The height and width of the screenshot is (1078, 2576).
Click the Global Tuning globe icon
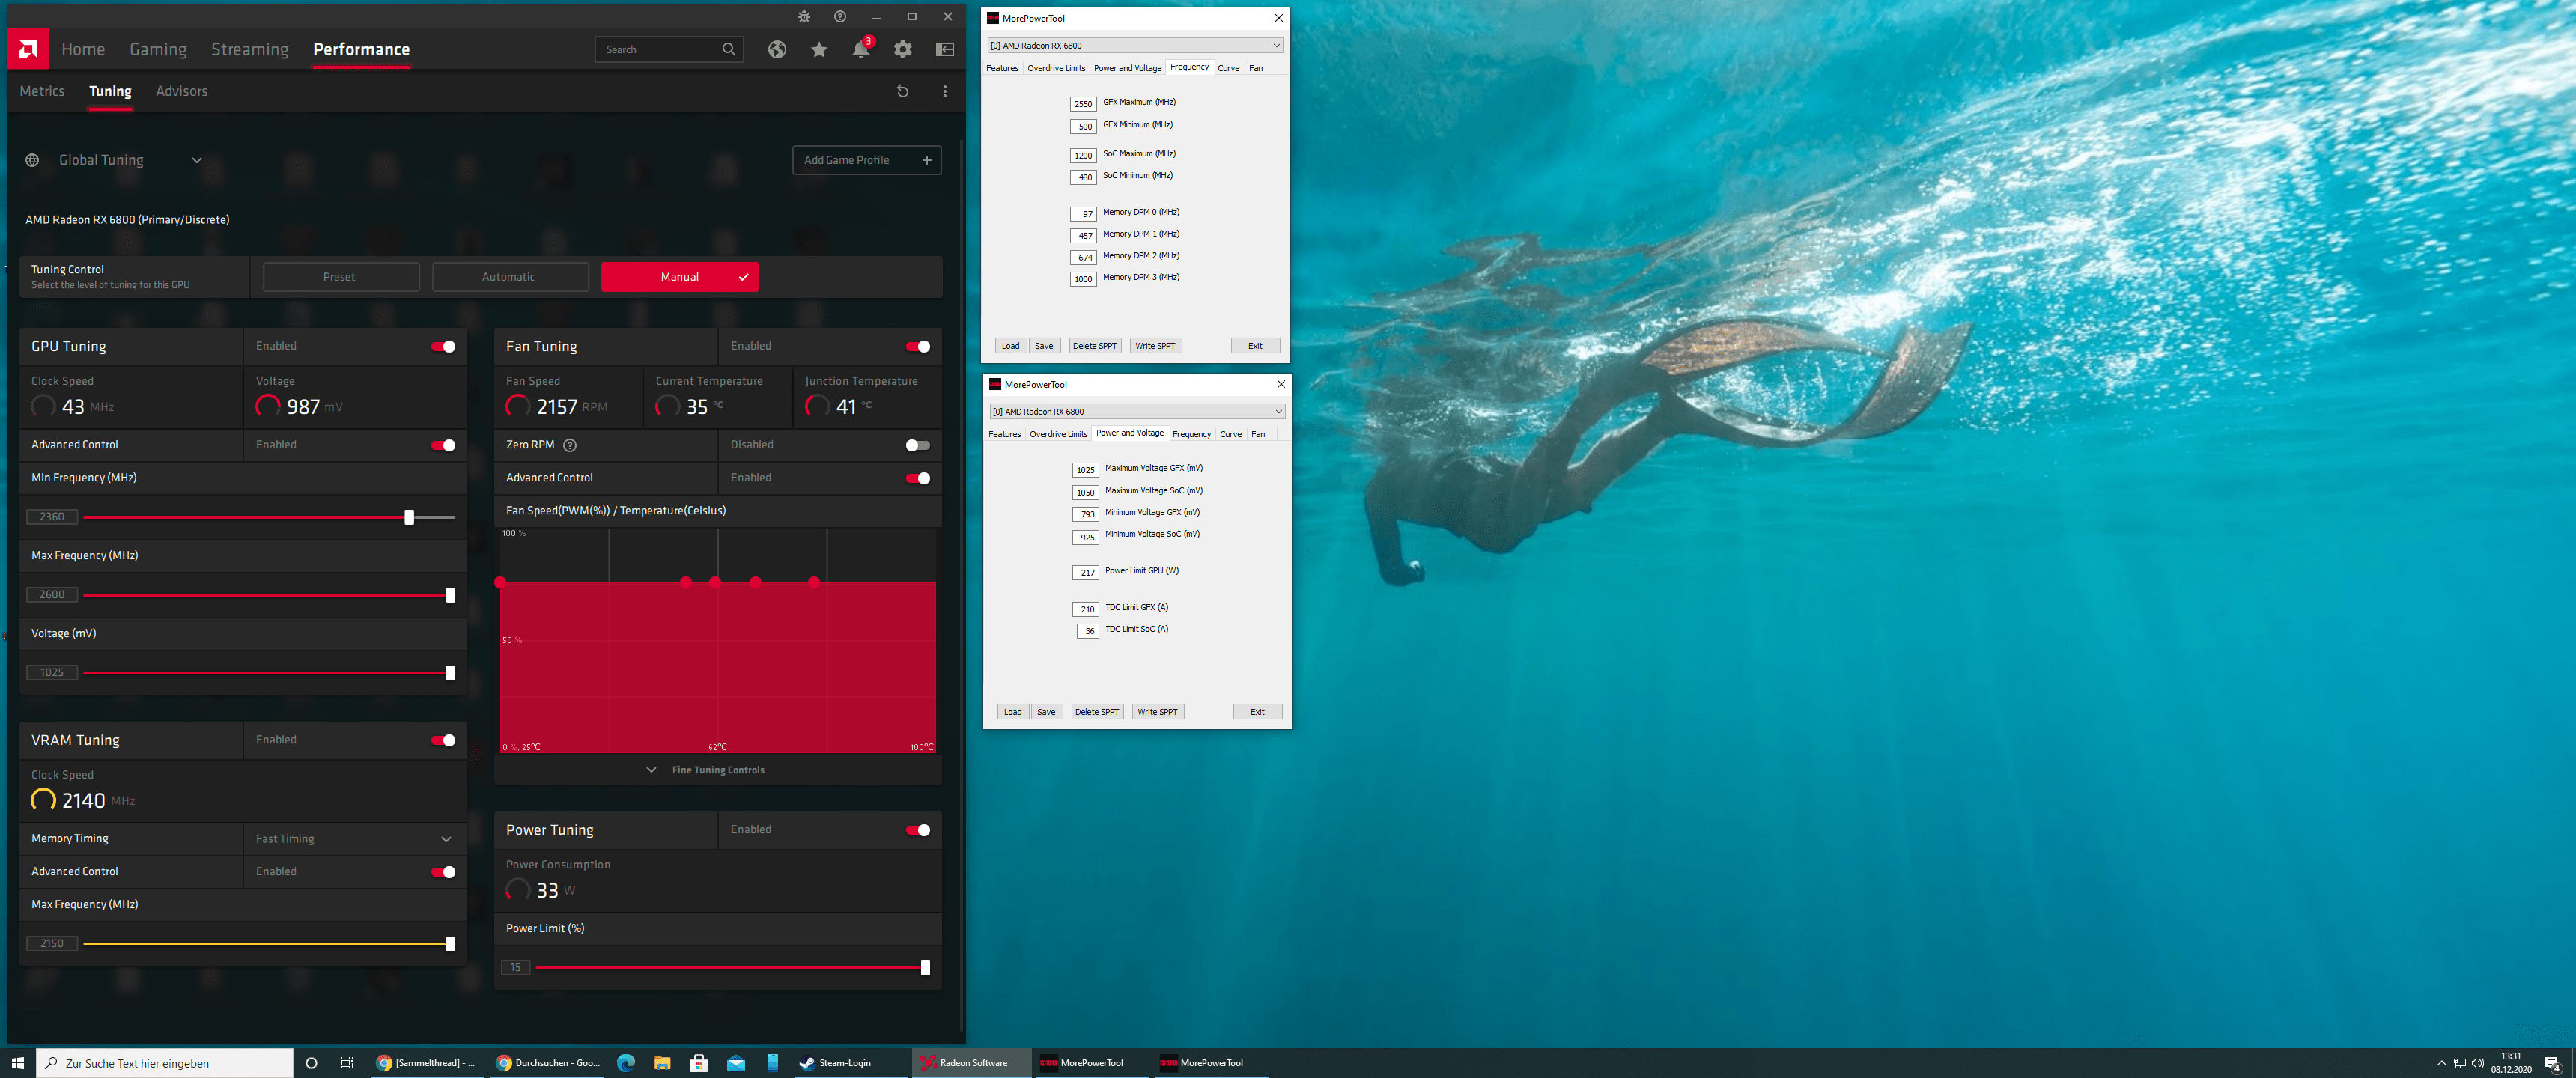click(32, 160)
